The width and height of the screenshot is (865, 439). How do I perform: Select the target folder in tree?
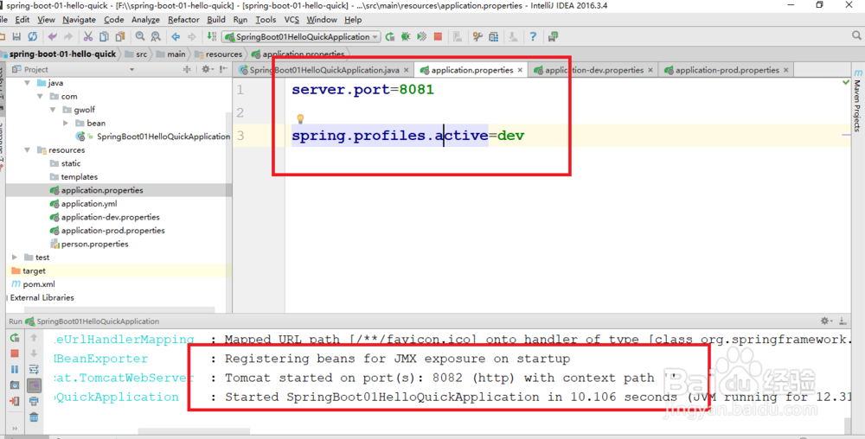(34, 271)
